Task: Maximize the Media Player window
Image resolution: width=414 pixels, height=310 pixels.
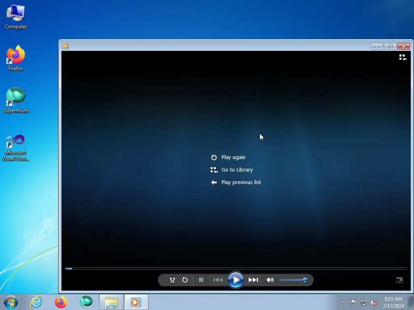Action: (x=390, y=46)
